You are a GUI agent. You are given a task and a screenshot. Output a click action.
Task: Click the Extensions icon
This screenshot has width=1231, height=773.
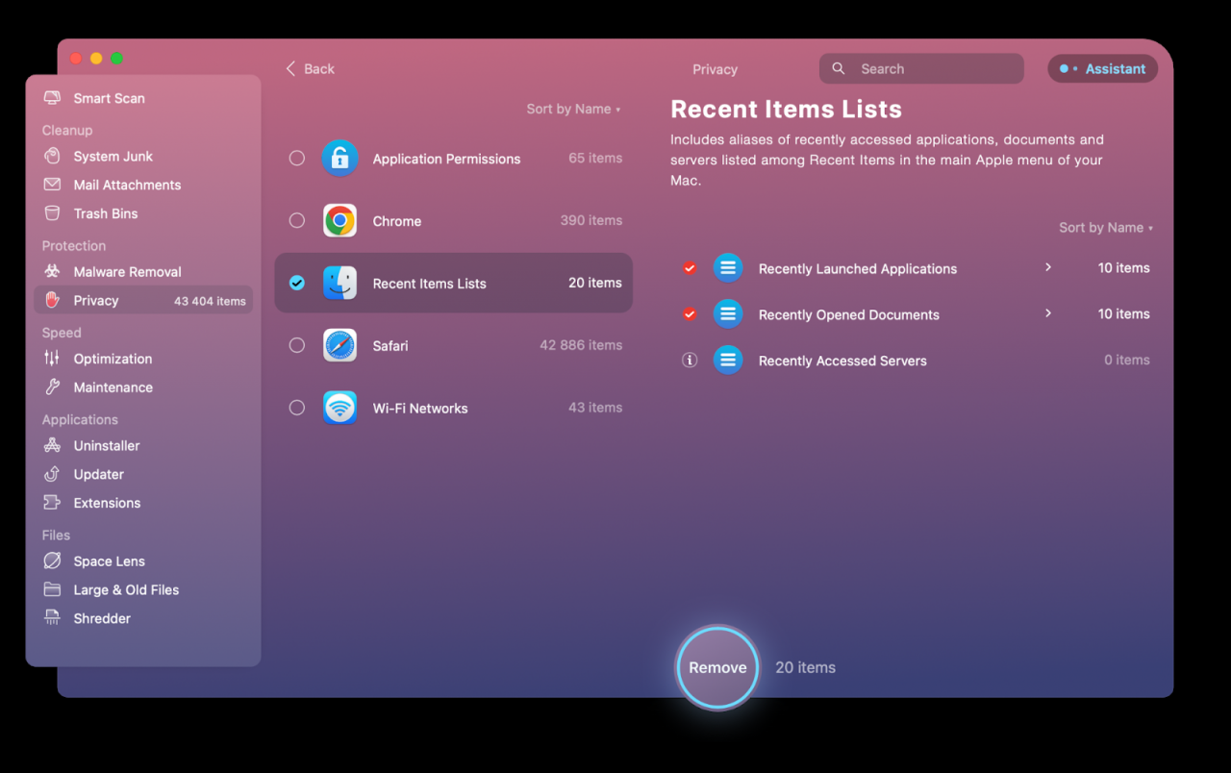click(x=53, y=503)
